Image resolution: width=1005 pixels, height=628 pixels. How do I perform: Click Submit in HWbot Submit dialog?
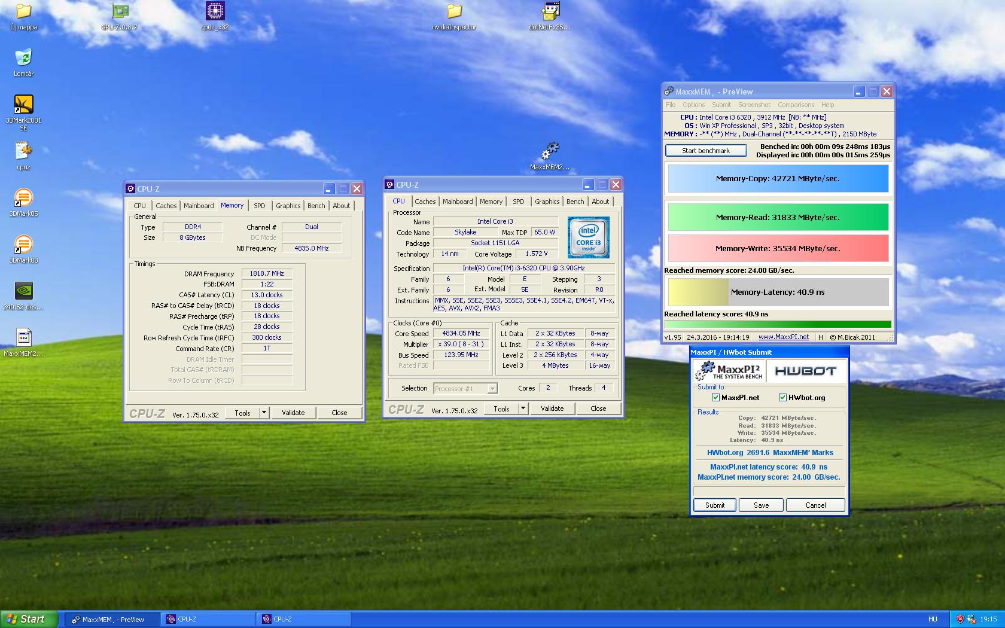(715, 505)
